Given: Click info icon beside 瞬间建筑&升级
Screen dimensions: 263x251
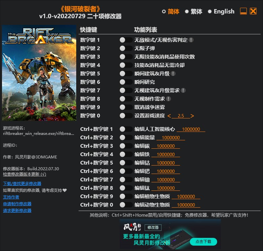Looking at the screenshot, I should [173, 73].
